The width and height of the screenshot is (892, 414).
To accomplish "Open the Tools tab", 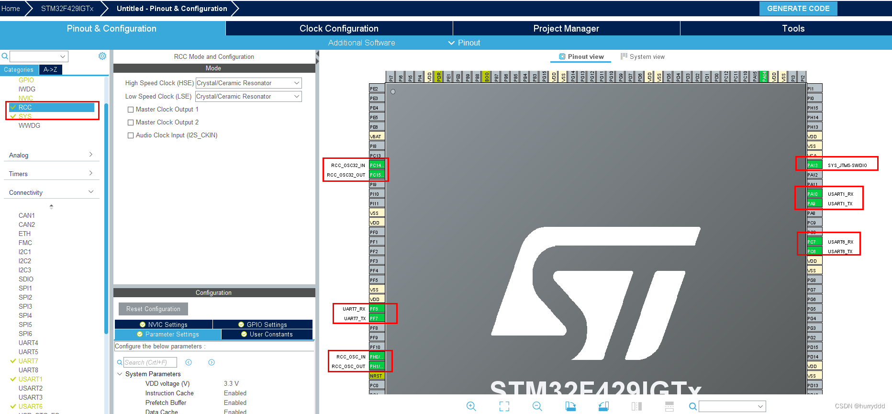I will point(793,28).
